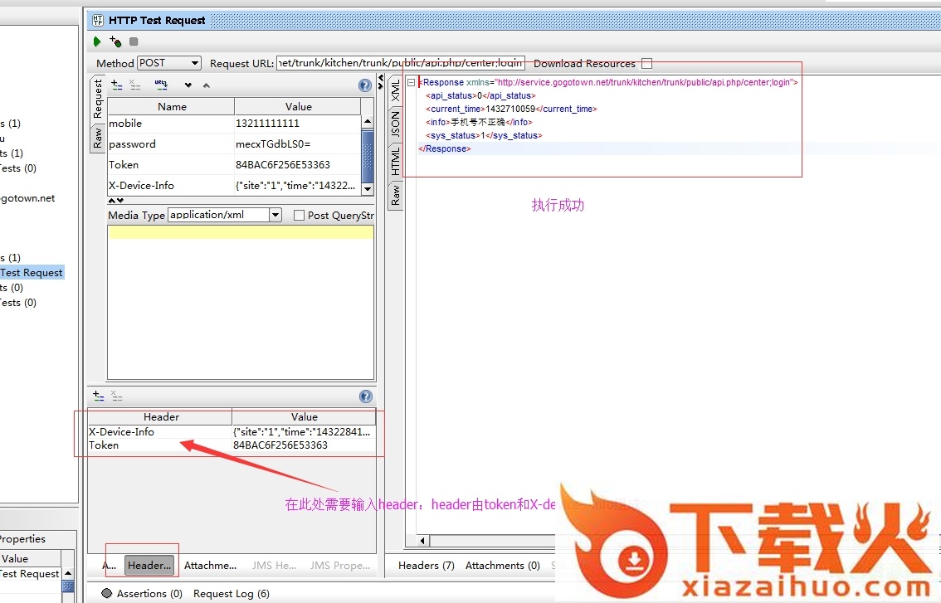Collapse the Response XML node
Viewport: 941px width, 603px height.
point(411,82)
